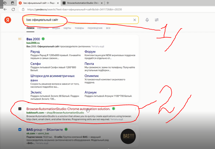Open the Олимпик sitelink

click(92, 76)
